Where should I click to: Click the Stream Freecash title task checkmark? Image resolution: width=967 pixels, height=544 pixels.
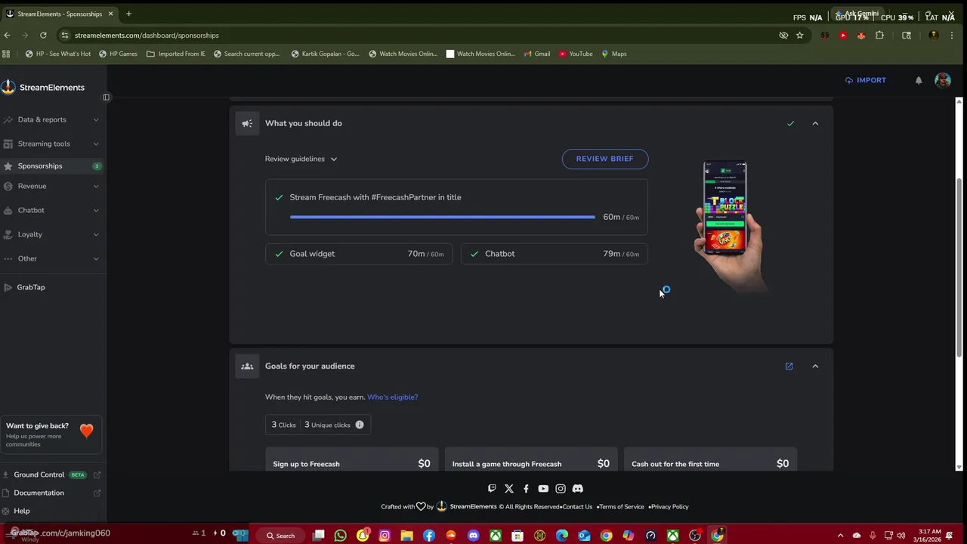(x=280, y=197)
